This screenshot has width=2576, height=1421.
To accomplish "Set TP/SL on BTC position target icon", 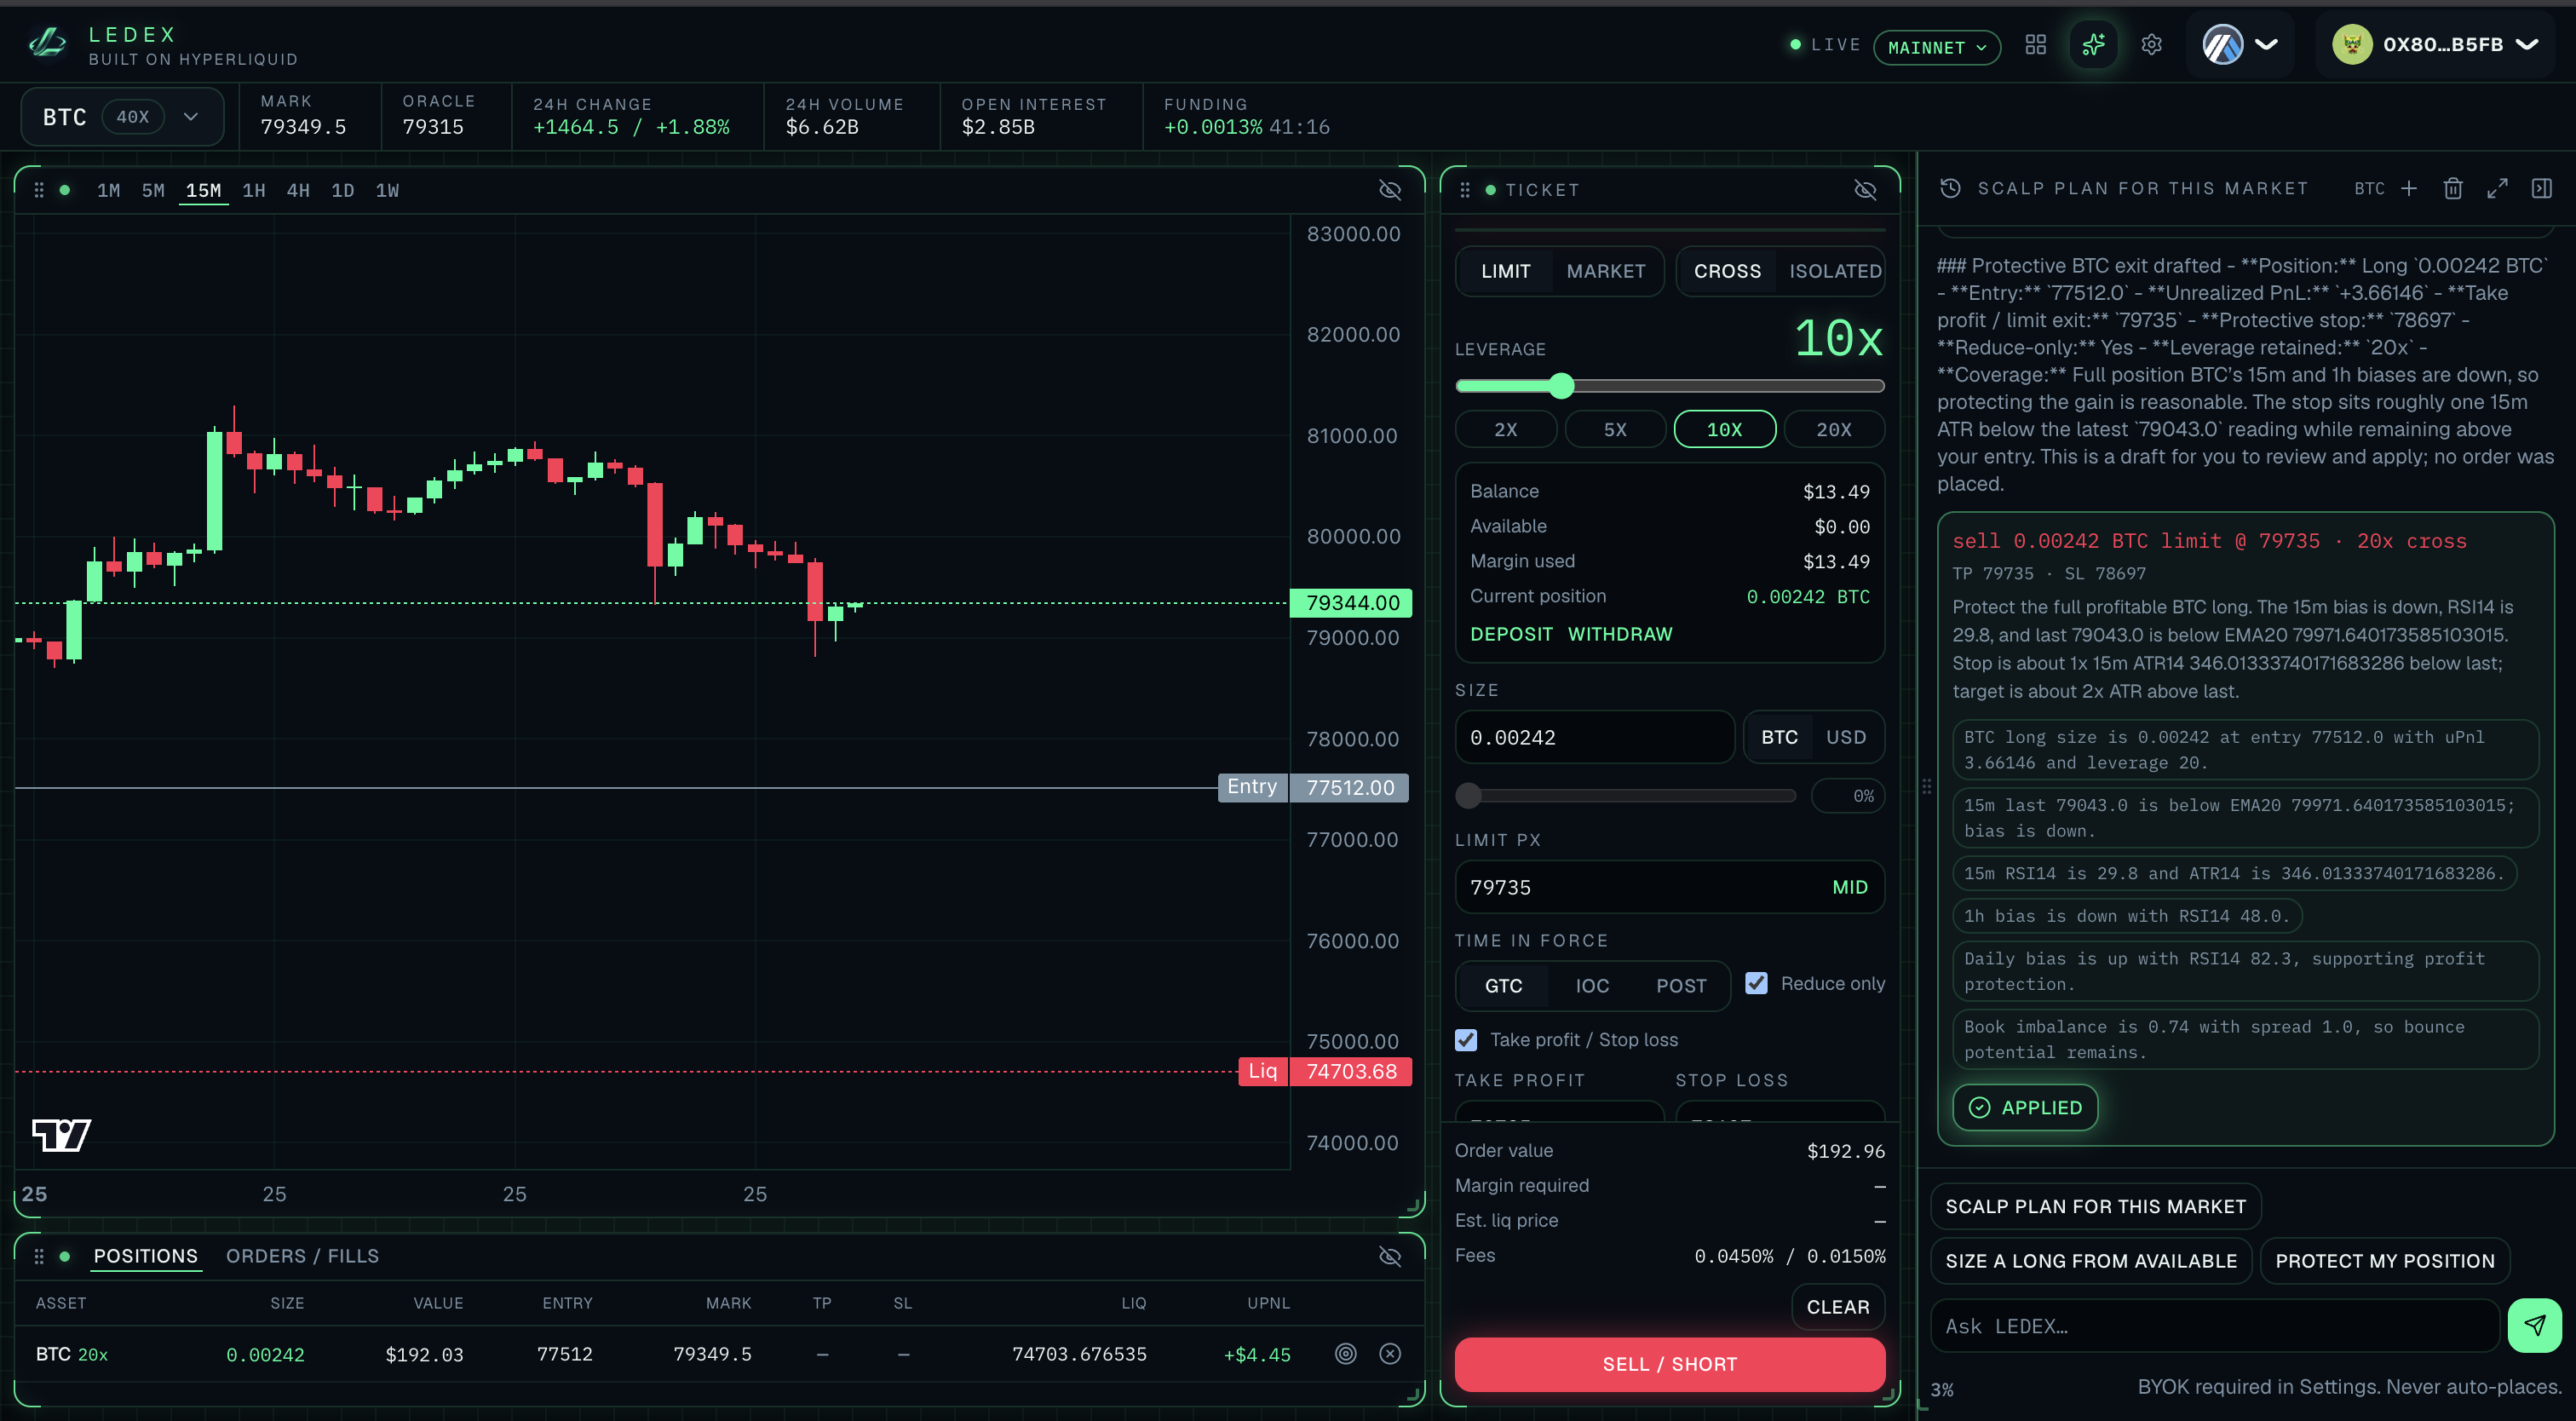I will (1346, 1353).
